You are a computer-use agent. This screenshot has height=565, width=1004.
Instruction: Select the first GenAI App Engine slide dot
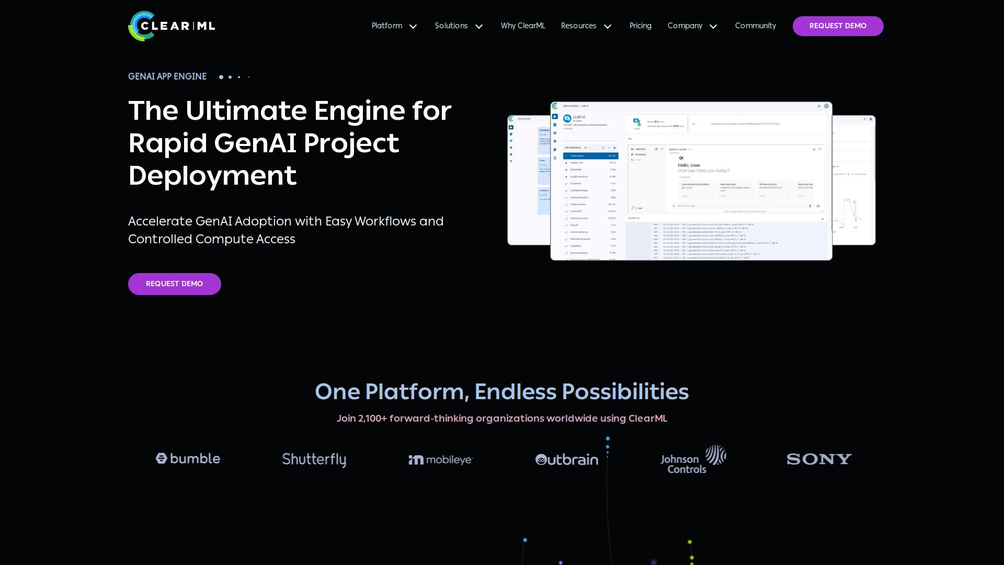tap(221, 77)
